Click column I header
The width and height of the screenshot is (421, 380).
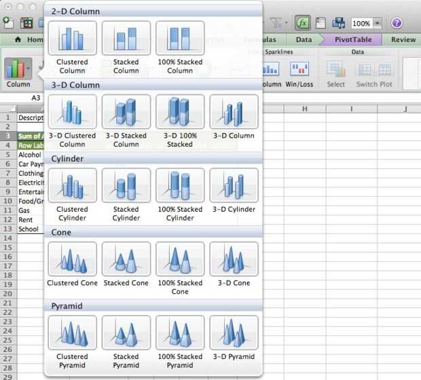click(352, 109)
